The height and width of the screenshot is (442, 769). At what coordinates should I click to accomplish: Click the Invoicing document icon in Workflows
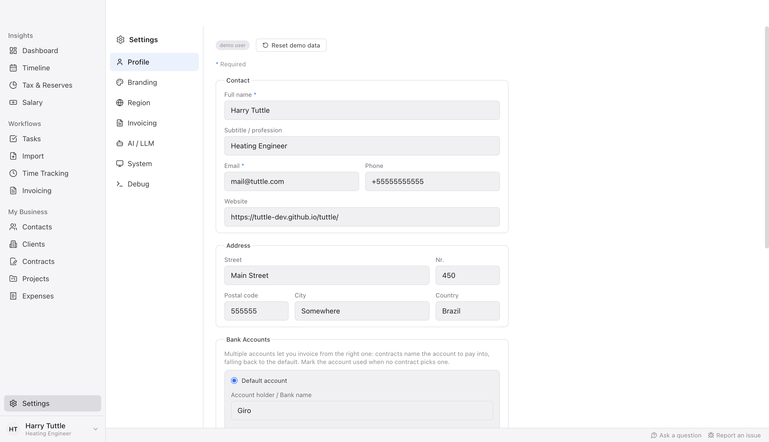click(13, 191)
